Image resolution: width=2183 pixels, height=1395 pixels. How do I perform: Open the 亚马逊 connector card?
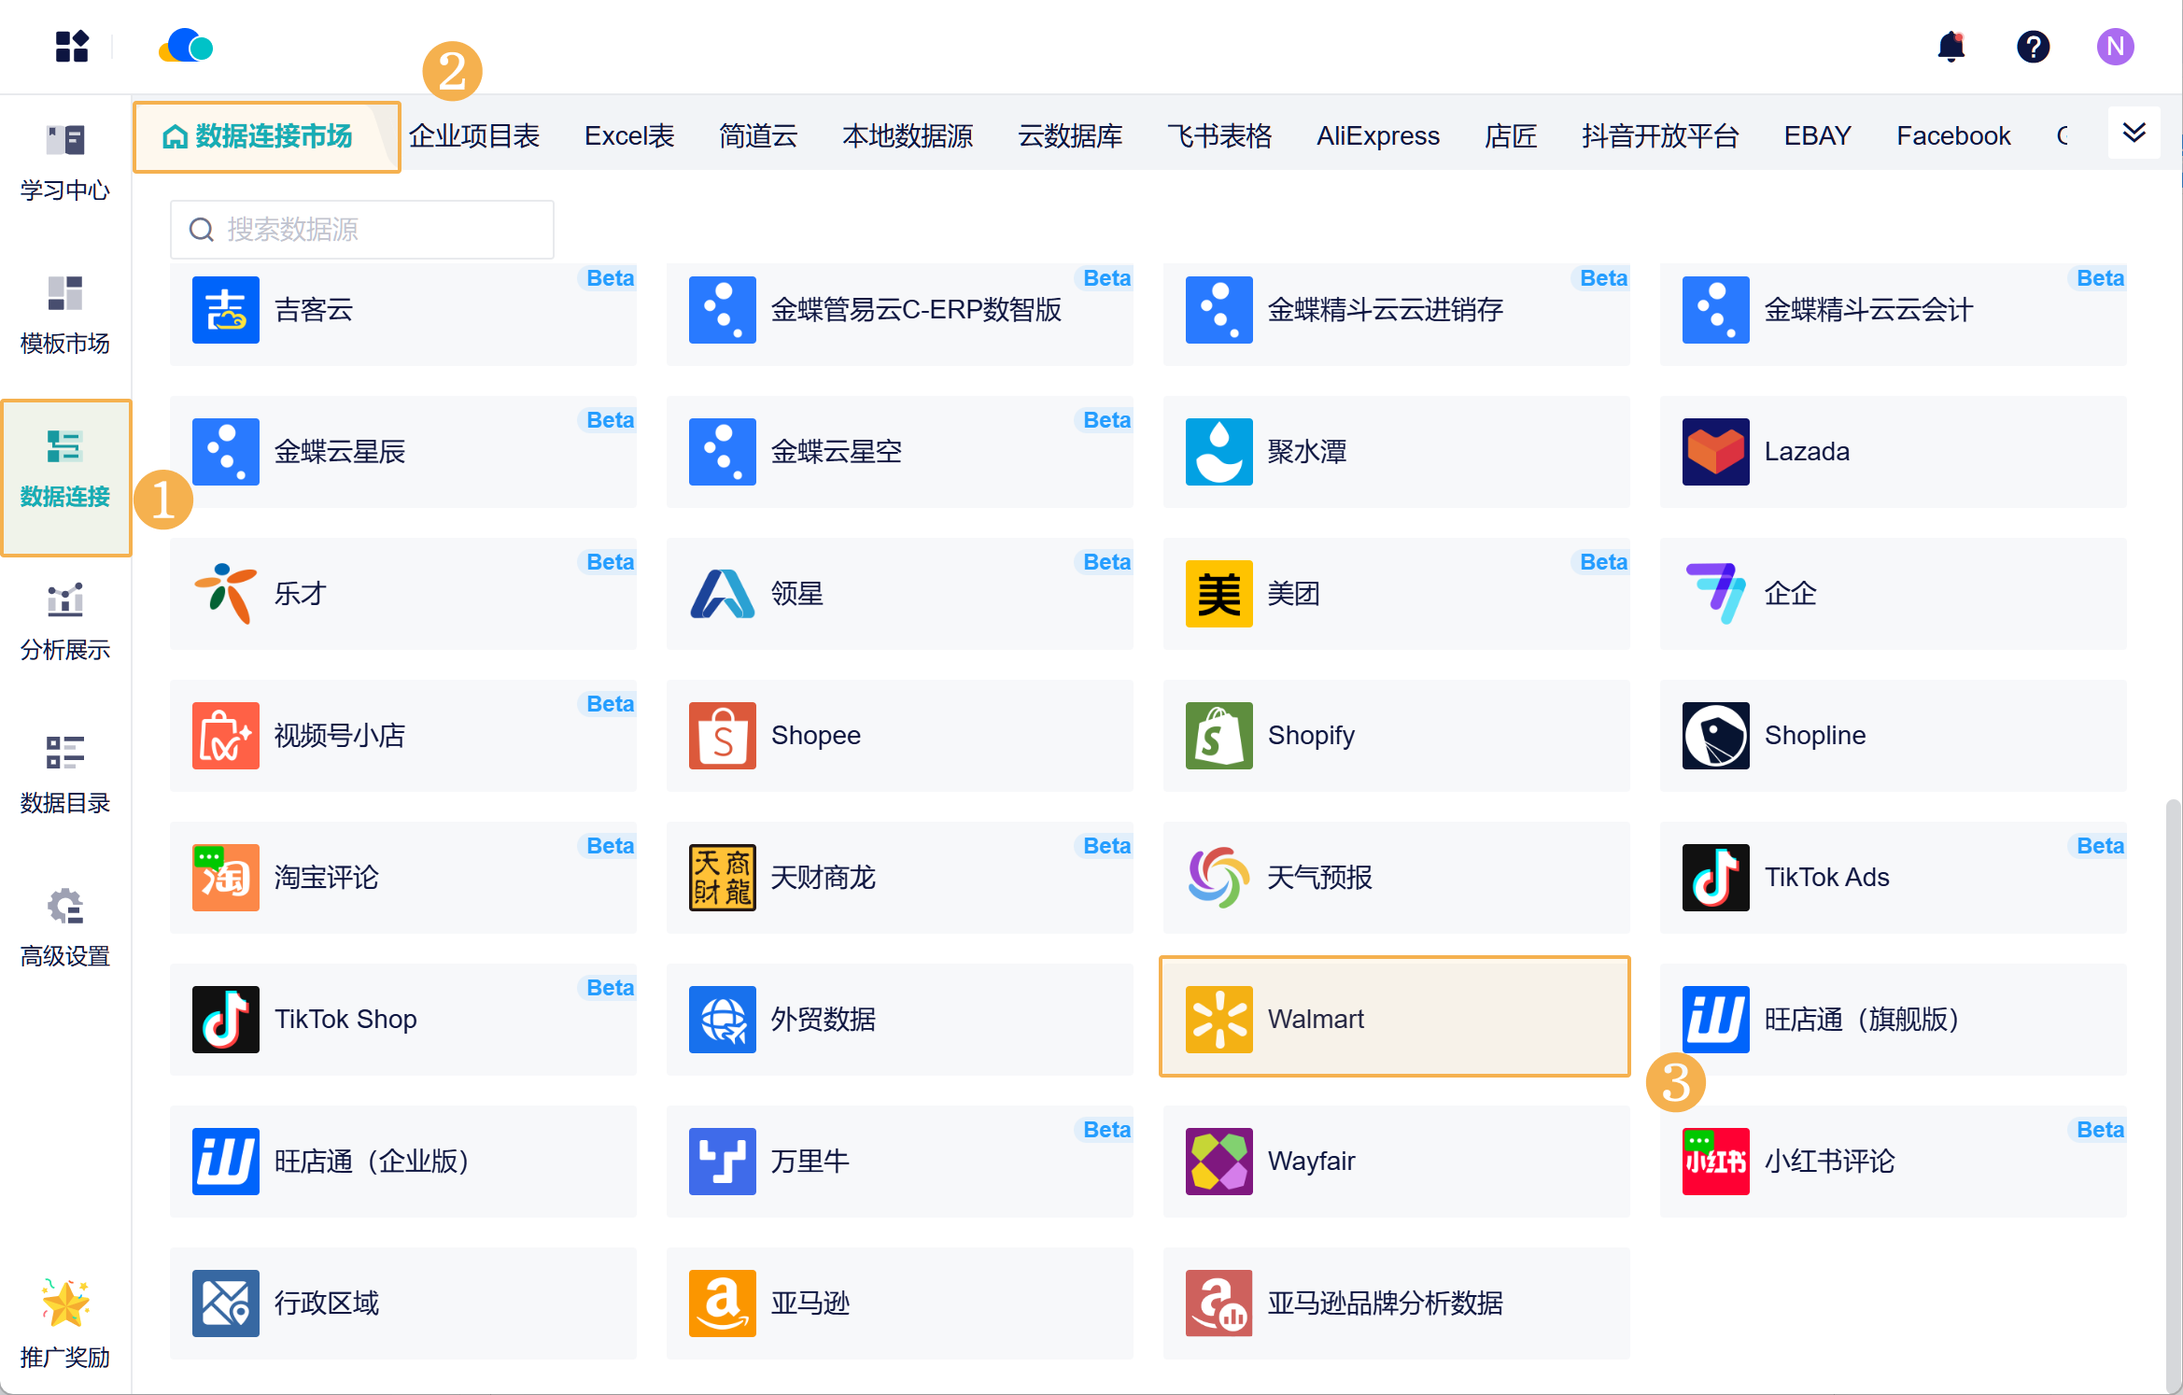[899, 1303]
